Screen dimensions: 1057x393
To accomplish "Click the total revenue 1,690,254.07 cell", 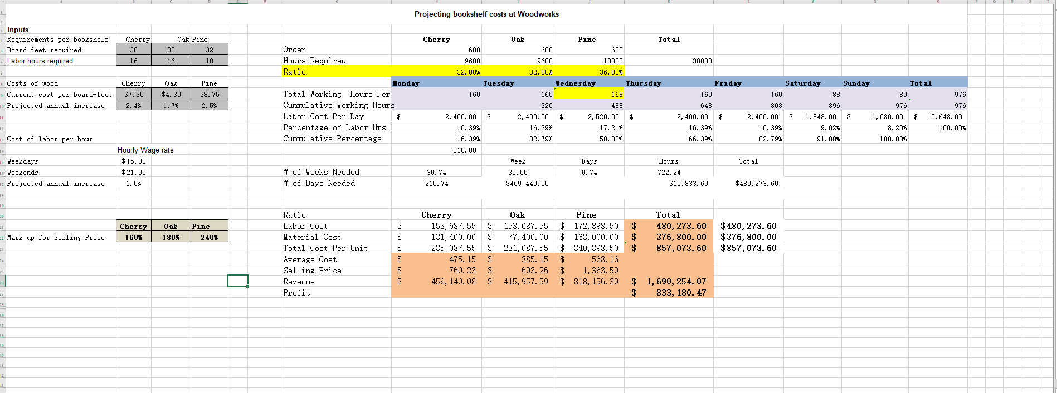I will click(x=669, y=282).
